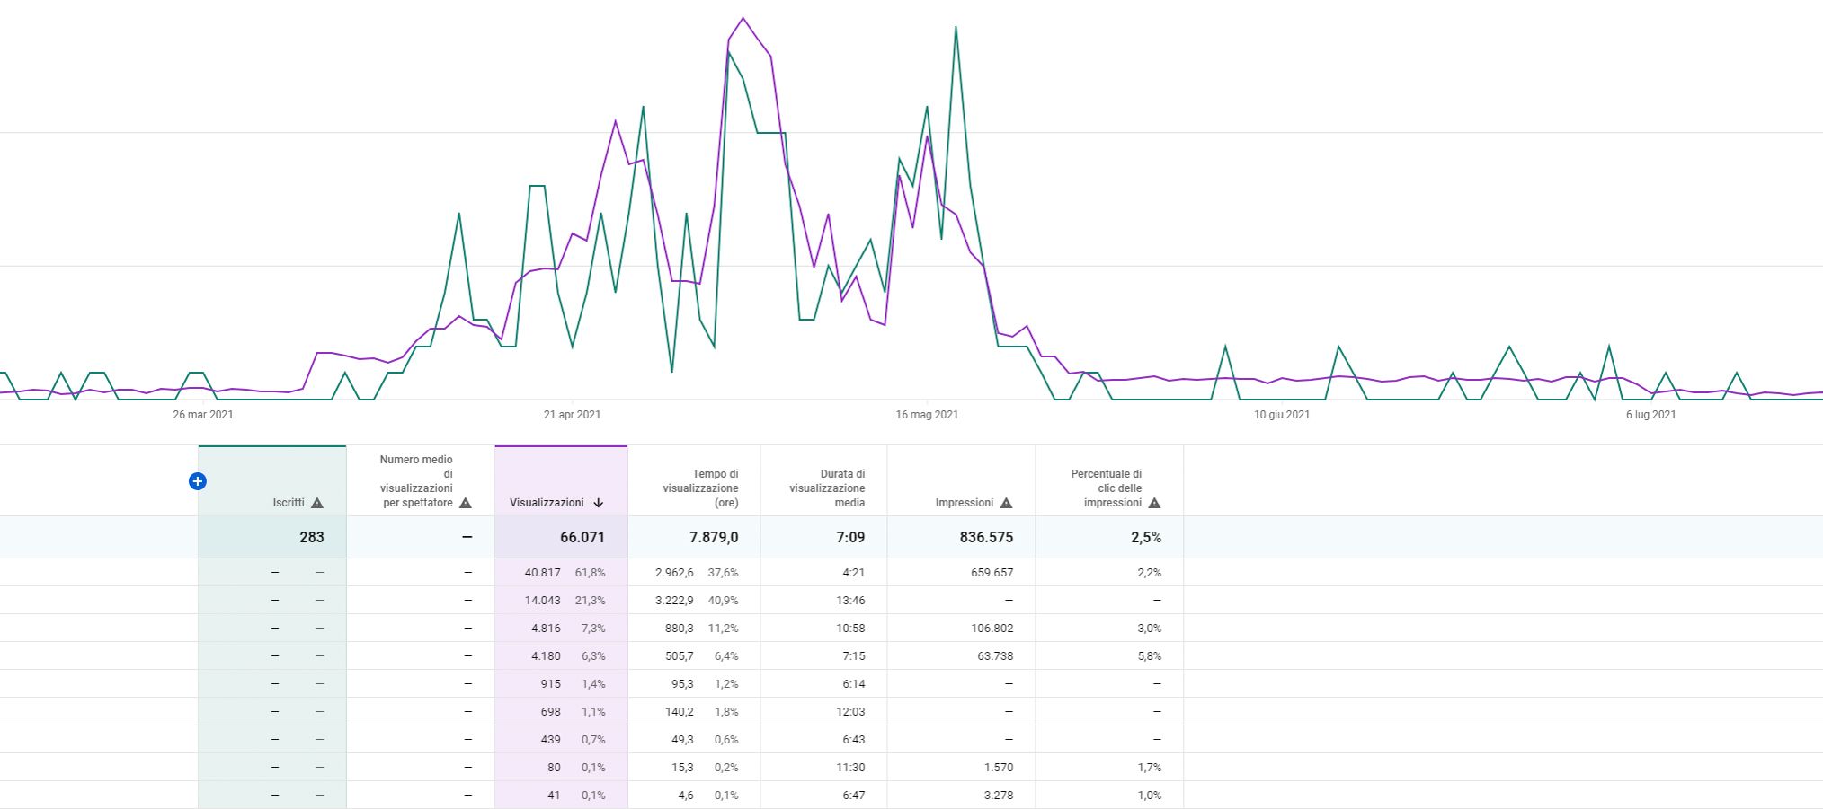The image size is (1823, 809).
Task: Click the 16 mag 2021 axis date
Action: [x=927, y=415]
